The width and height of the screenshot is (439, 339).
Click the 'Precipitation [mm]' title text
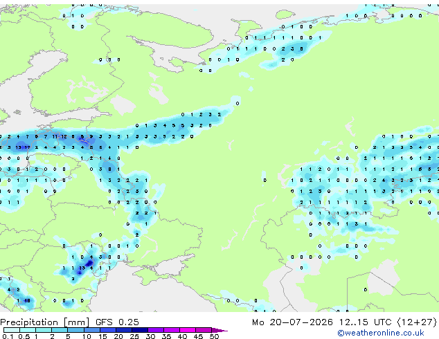44,322
